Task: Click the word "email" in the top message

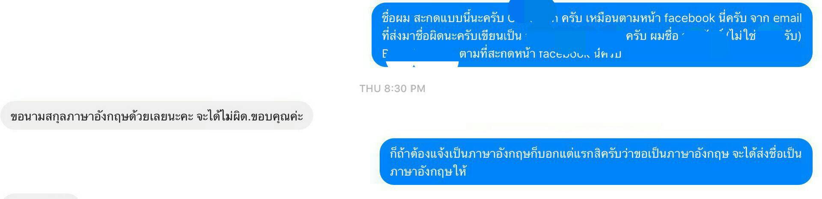Action: click(787, 18)
